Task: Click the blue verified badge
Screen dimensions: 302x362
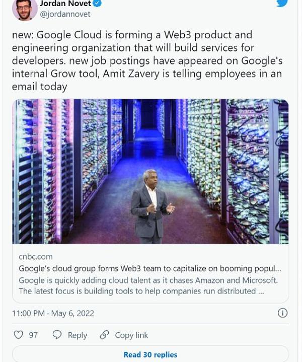Action: click(x=97, y=4)
